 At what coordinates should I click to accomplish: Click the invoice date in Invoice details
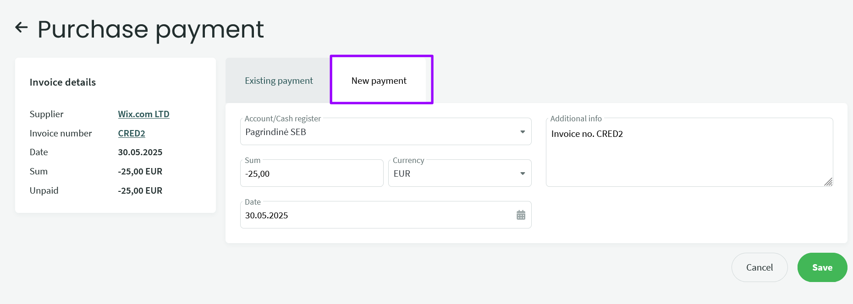coord(140,152)
